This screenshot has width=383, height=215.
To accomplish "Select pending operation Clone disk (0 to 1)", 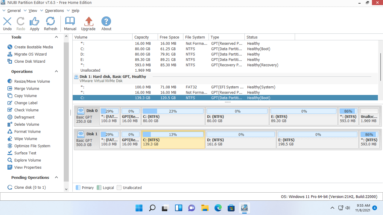I will [x=30, y=187].
